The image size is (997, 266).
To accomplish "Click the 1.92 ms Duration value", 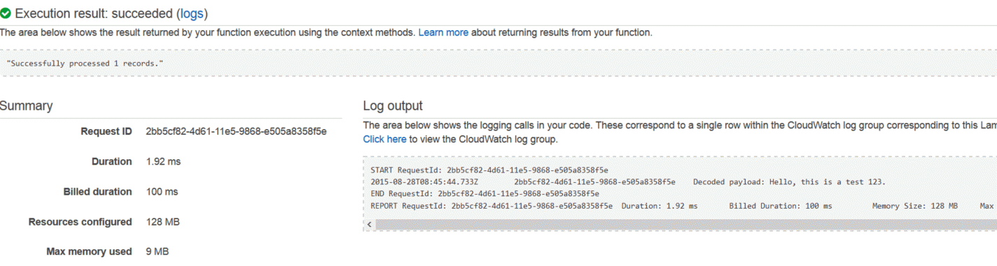I will tap(163, 161).
